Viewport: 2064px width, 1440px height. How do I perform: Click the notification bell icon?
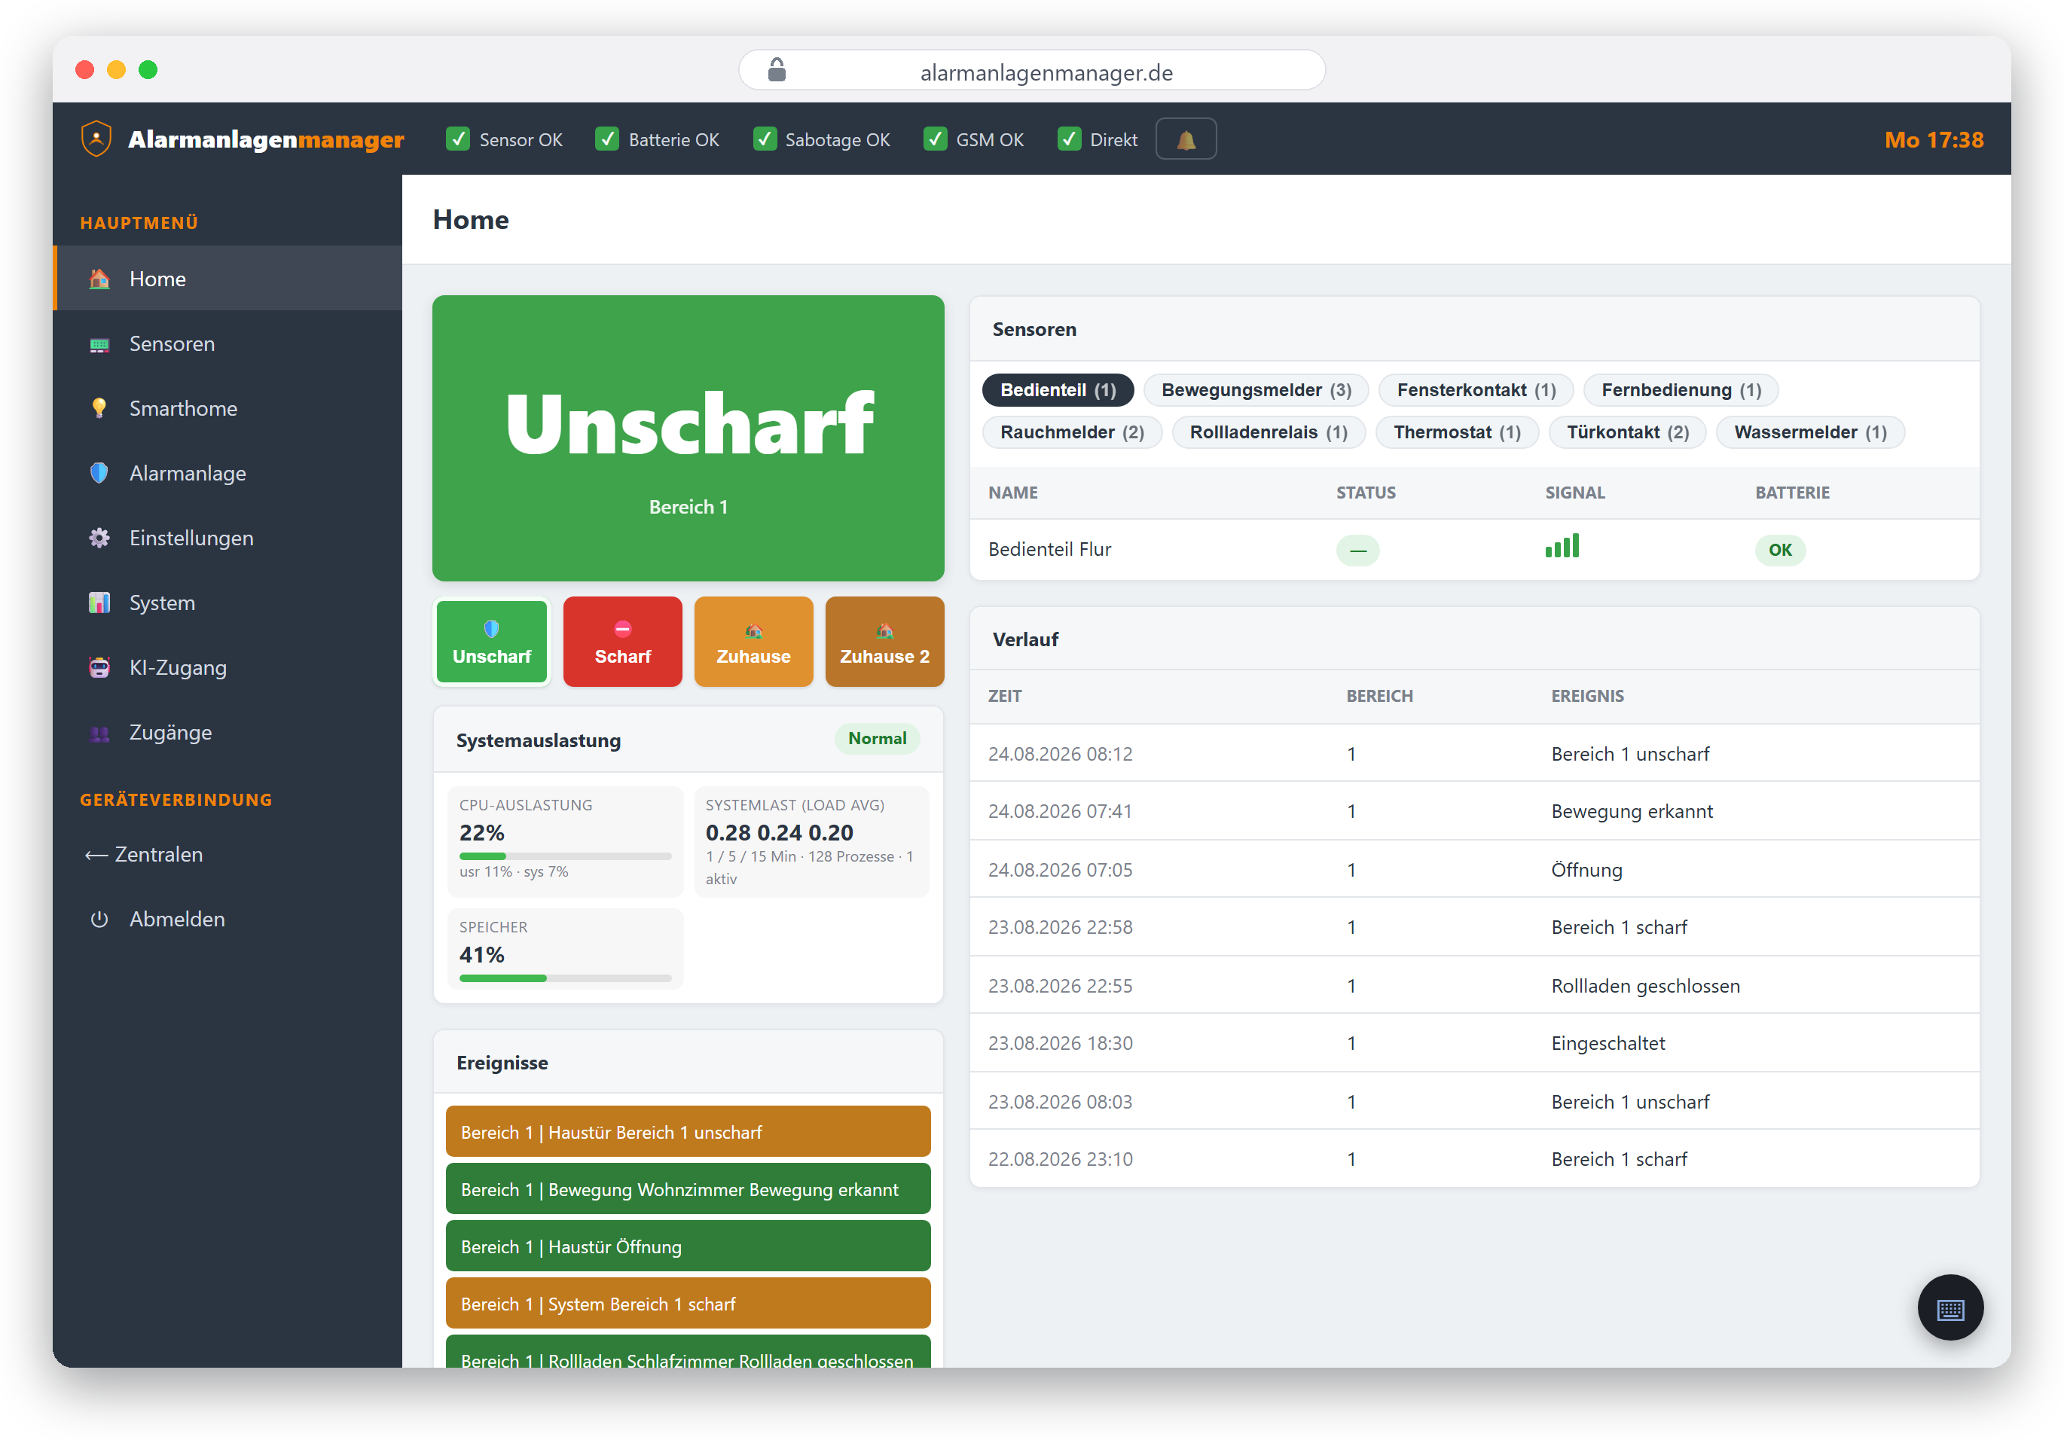[1186, 139]
